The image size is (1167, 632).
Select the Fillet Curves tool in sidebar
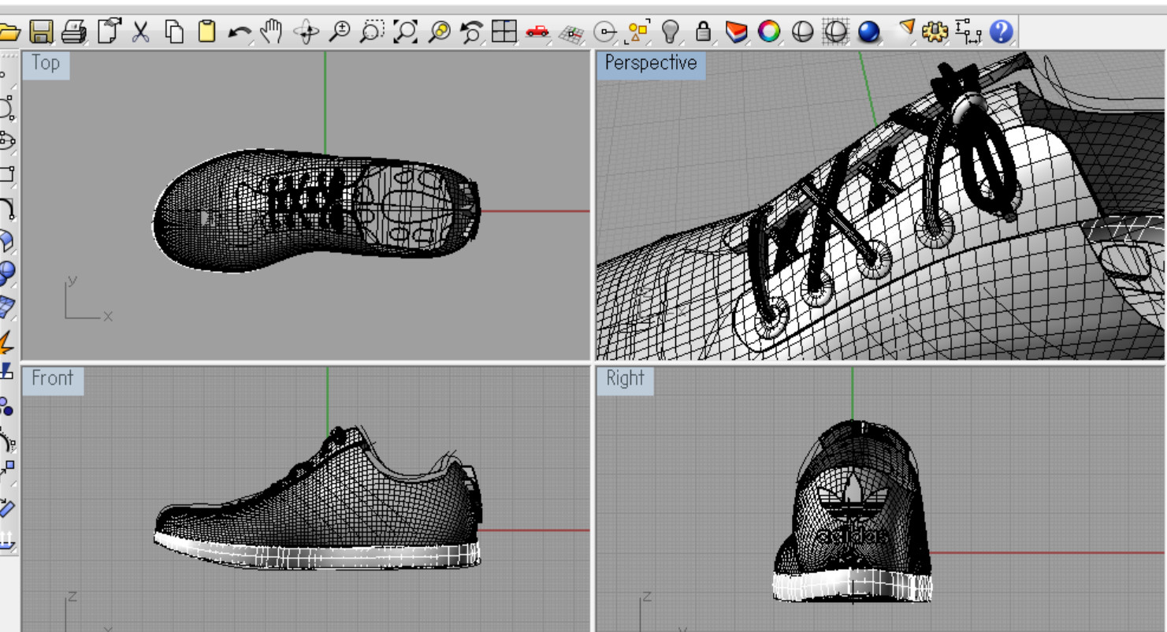6,208
